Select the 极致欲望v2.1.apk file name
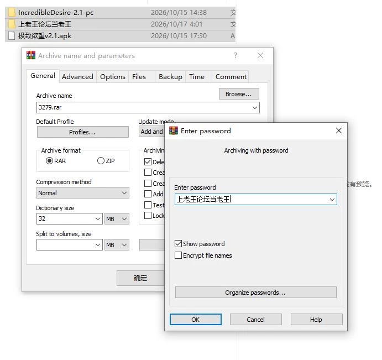The width and height of the screenshot is (382, 360). pos(45,35)
